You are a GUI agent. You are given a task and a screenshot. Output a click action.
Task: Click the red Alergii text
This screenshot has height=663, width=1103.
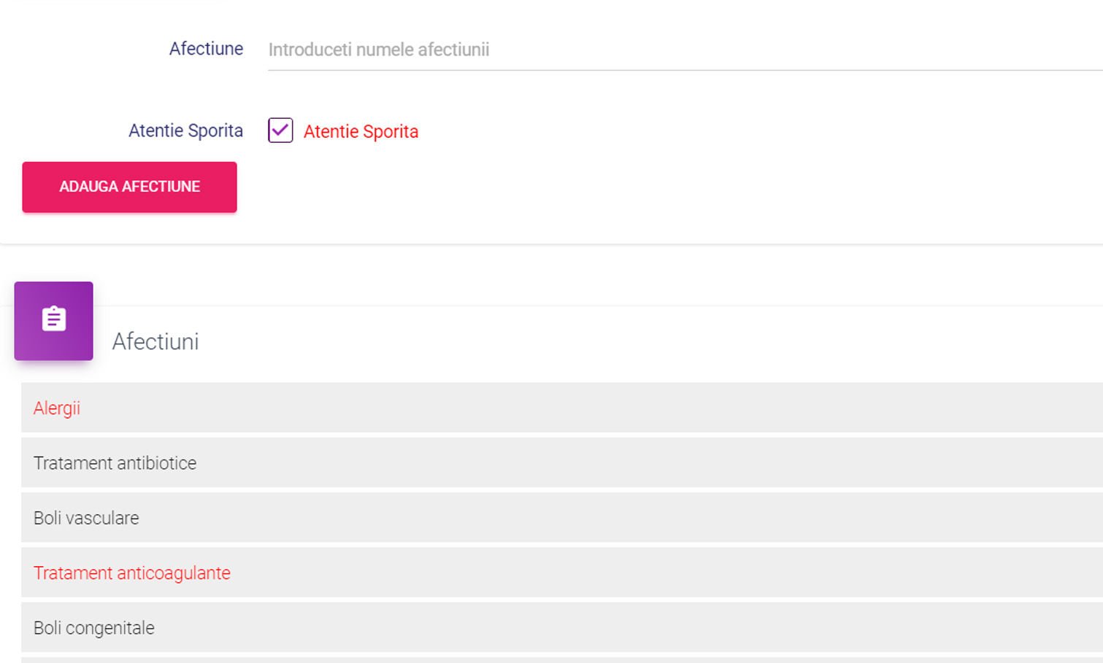pos(57,408)
